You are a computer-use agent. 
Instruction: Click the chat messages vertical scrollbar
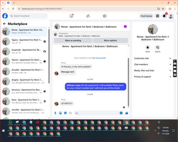coord(128,82)
